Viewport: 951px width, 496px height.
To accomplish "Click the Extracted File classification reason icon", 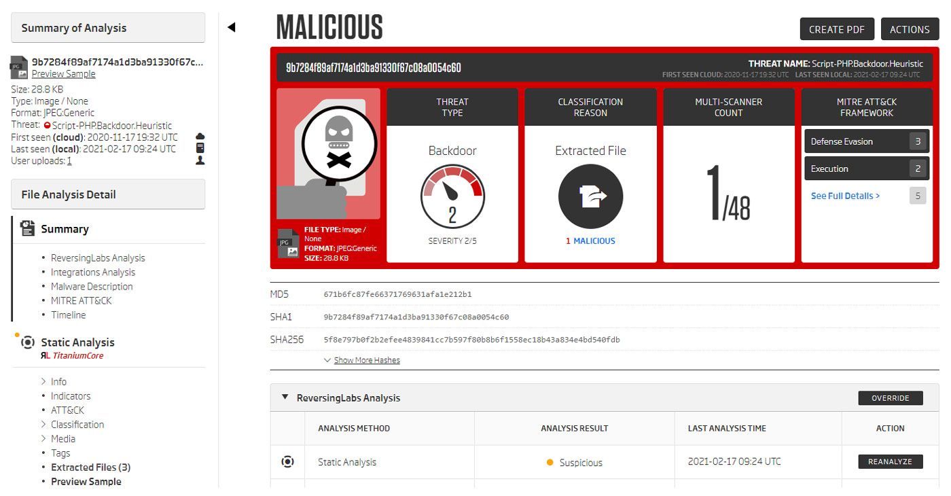I will (x=590, y=196).
